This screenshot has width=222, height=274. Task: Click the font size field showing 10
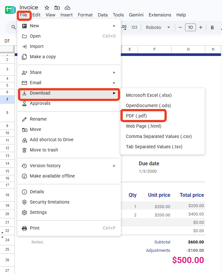tap(191, 27)
